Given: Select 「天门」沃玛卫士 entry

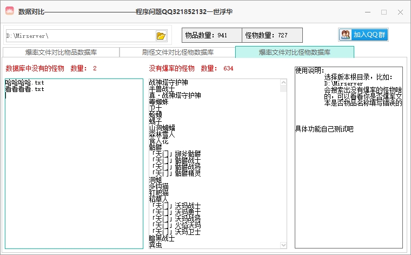Looking at the screenshot, I should 175,232.
